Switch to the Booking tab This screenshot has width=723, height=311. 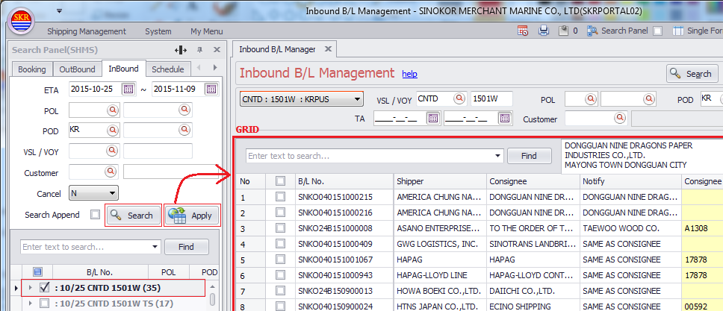point(32,69)
